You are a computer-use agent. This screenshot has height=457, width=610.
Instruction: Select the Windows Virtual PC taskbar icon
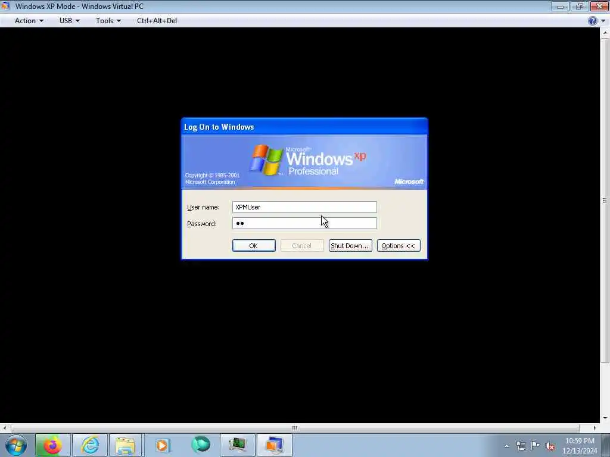click(x=274, y=445)
